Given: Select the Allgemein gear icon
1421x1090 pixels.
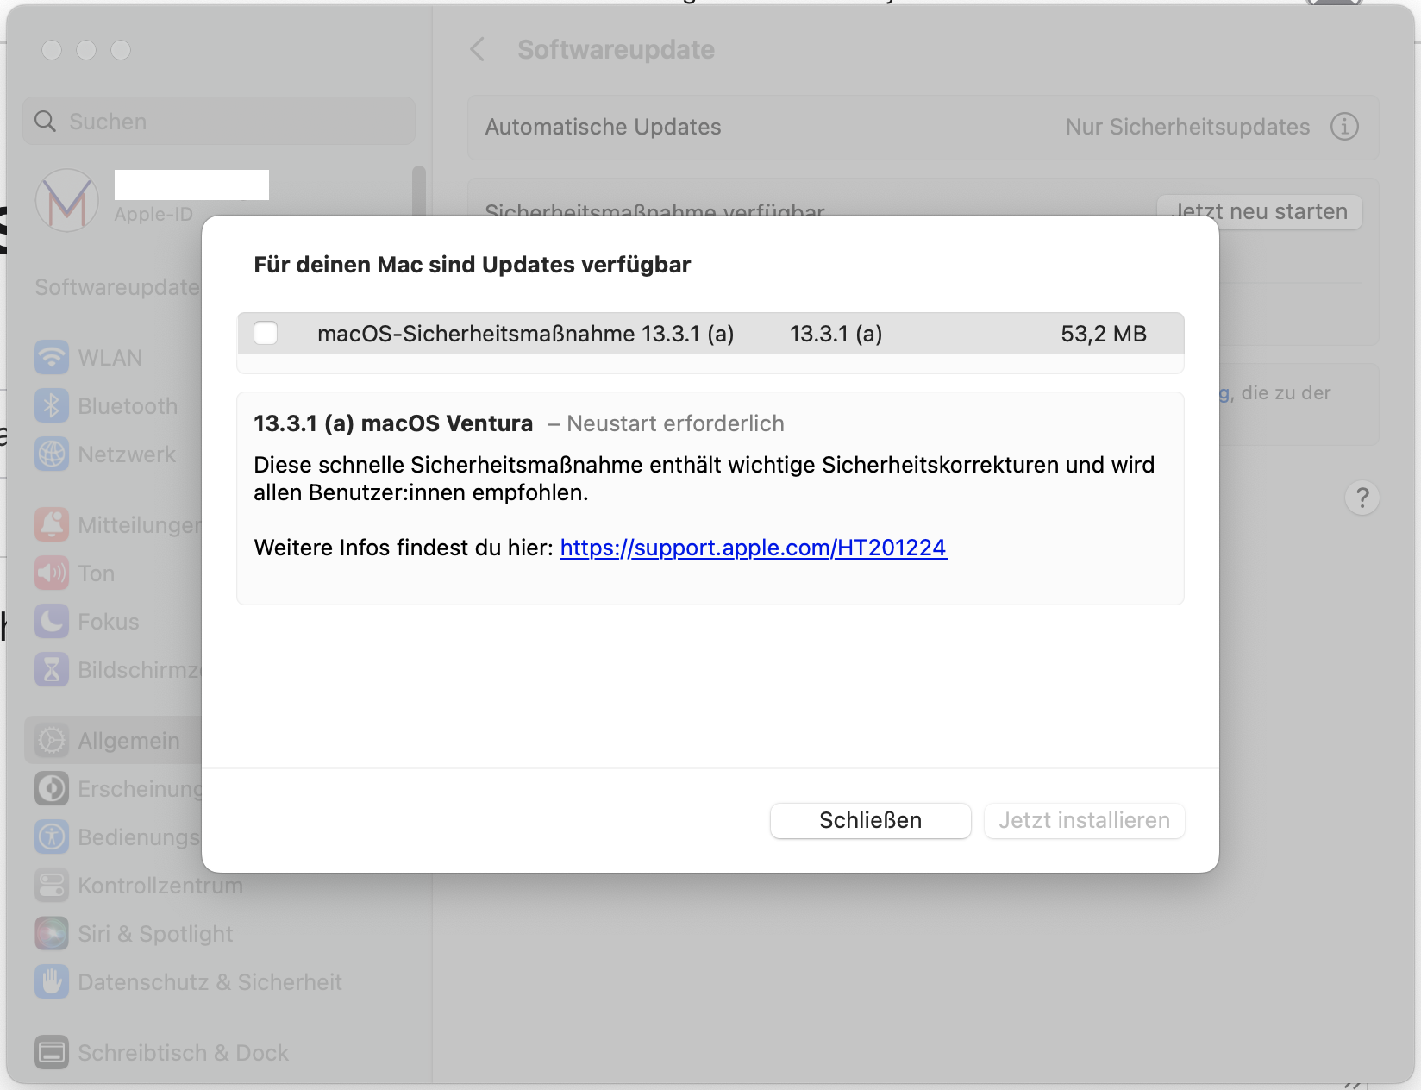Looking at the screenshot, I should [52, 740].
